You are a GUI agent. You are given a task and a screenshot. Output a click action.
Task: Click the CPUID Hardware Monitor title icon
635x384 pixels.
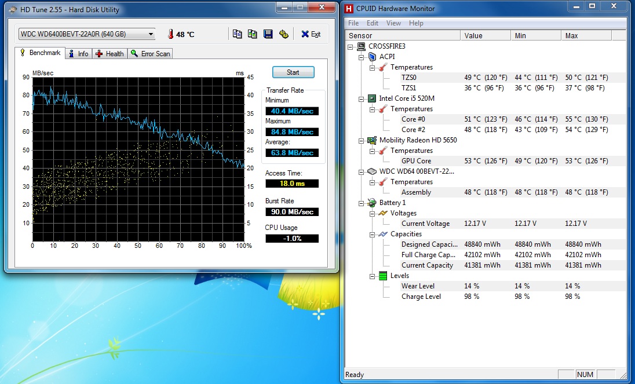tap(349, 9)
